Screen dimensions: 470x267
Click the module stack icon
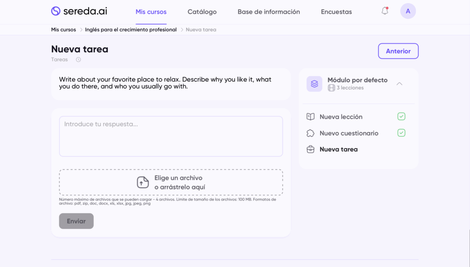tap(314, 84)
